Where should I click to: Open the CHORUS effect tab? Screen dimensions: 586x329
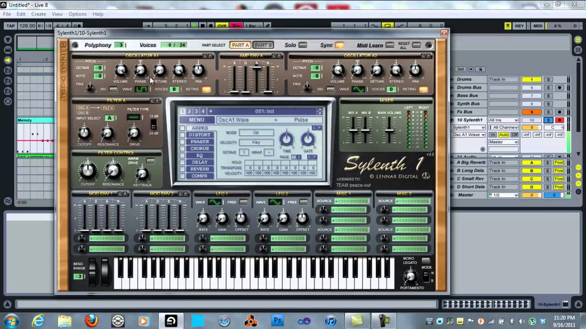[x=200, y=149]
